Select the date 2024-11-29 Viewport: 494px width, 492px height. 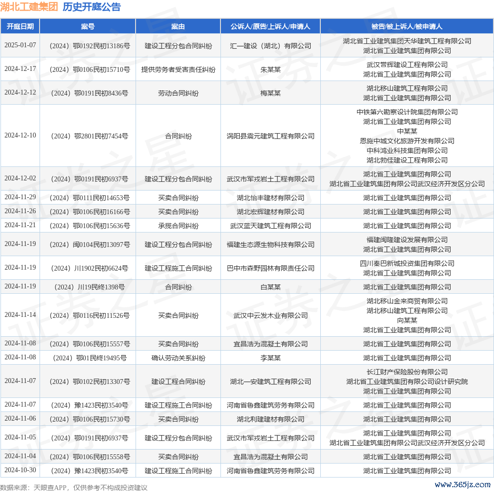point(20,197)
